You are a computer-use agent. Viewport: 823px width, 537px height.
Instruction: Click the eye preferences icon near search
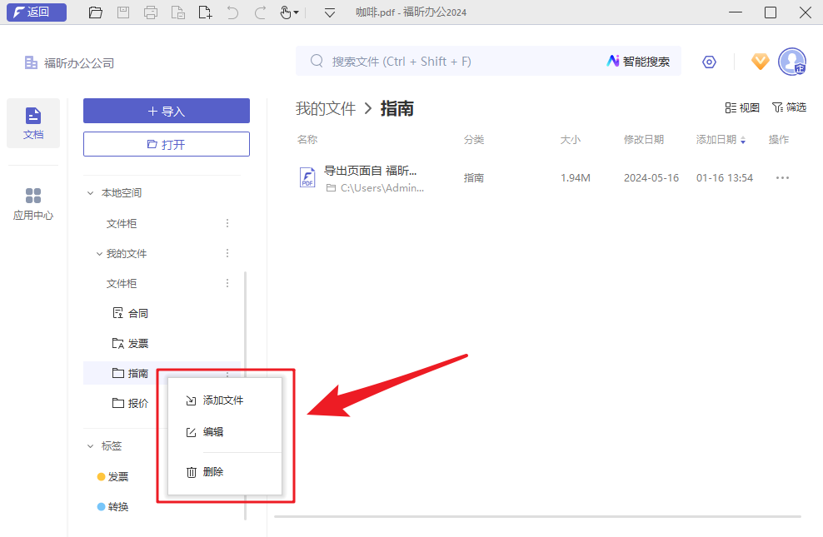click(709, 62)
